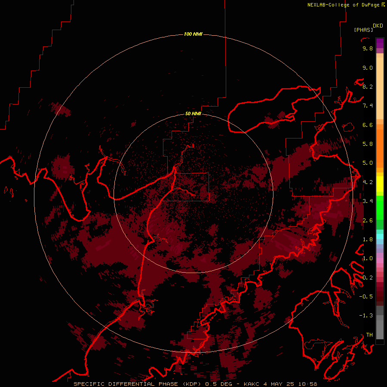Click the yellow segment of color bar
387x387 pixels.
[x=380, y=184]
